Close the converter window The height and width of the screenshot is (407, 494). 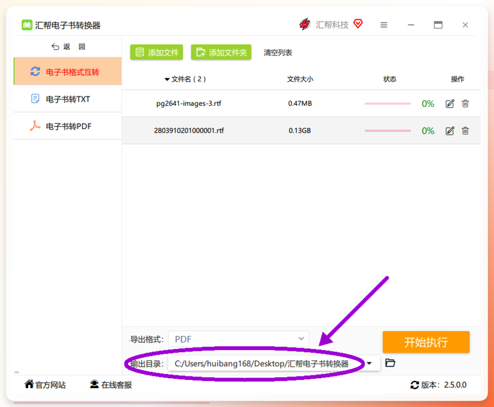[465, 25]
